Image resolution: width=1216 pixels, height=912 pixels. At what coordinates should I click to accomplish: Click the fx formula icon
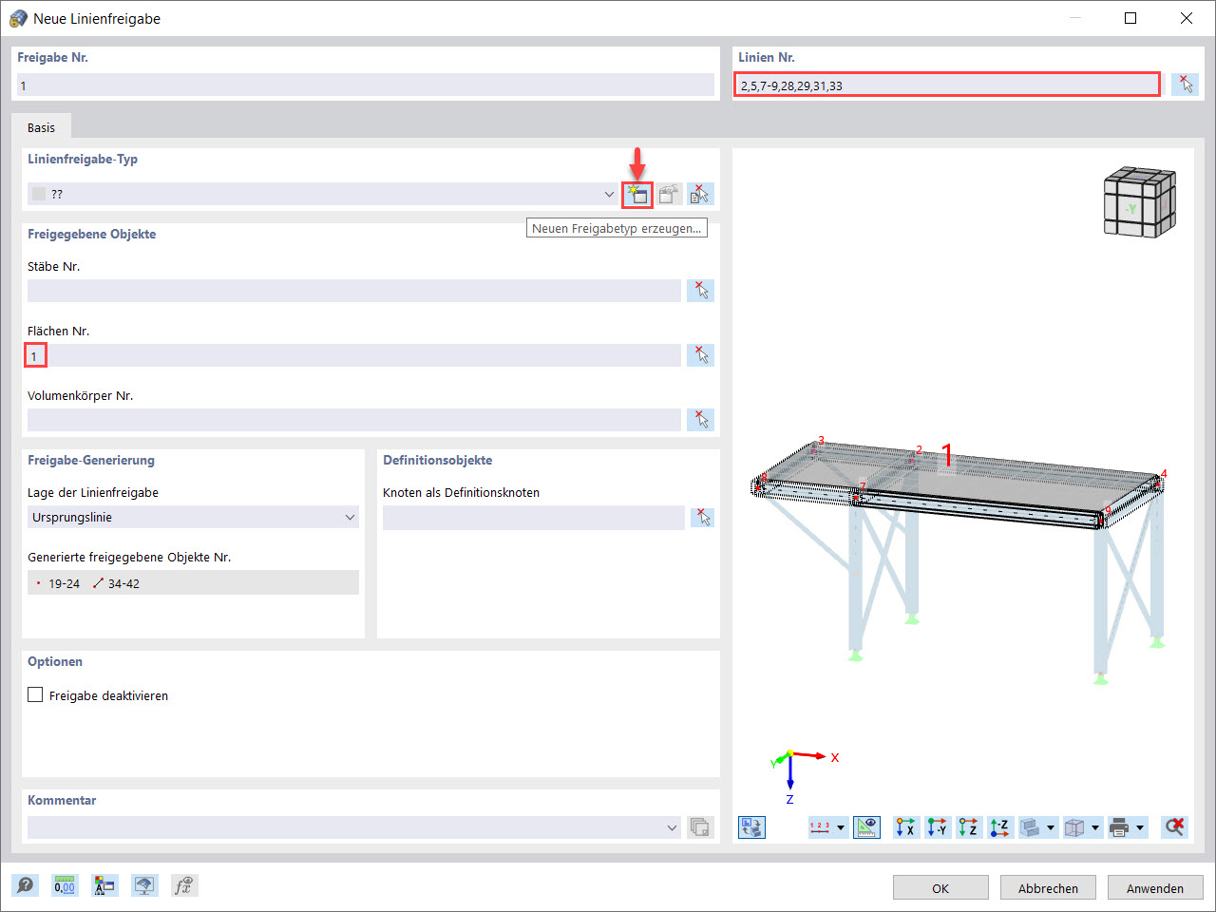coord(184,886)
